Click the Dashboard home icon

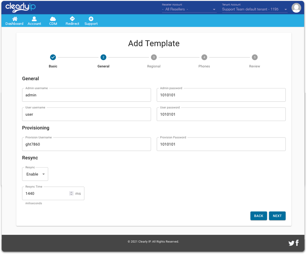(x=14, y=19)
